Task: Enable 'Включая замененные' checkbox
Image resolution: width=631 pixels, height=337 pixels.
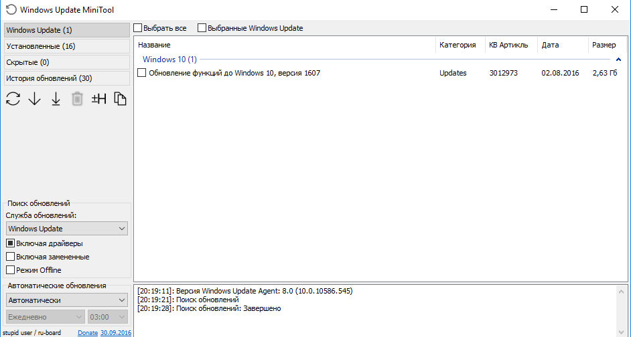Action: (11, 257)
